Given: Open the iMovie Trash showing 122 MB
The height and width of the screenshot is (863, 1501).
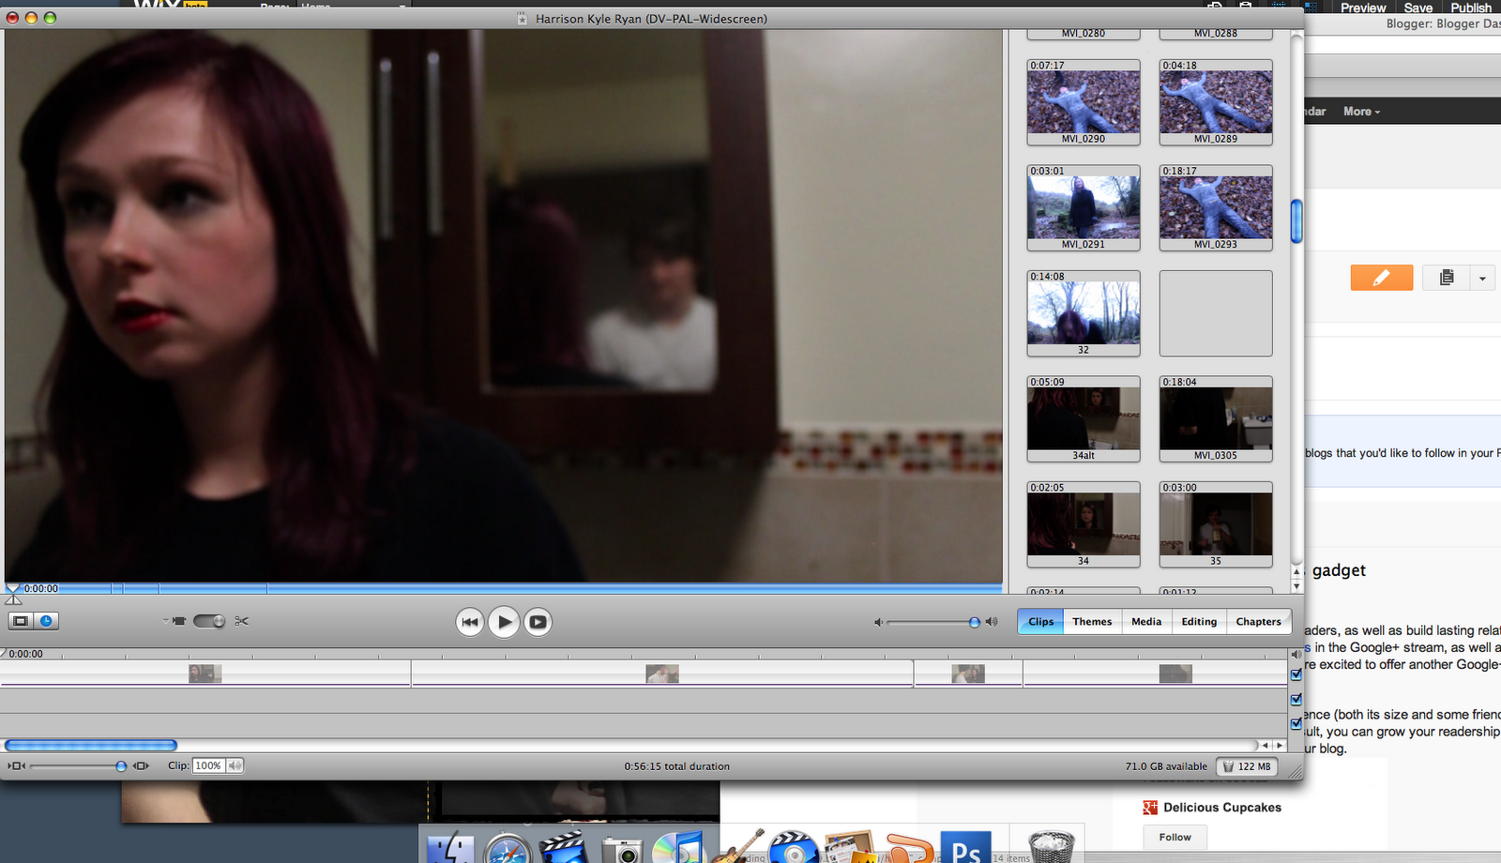Looking at the screenshot, I should tap(1247, 765).
